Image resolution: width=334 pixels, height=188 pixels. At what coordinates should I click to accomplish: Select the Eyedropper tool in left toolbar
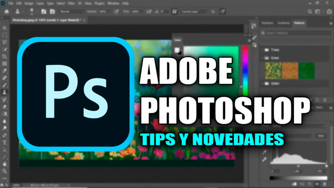pos(4,71)
